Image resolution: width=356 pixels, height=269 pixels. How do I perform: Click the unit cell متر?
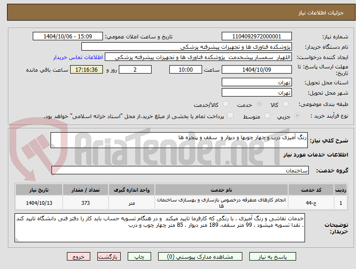[x=131, y=203]
